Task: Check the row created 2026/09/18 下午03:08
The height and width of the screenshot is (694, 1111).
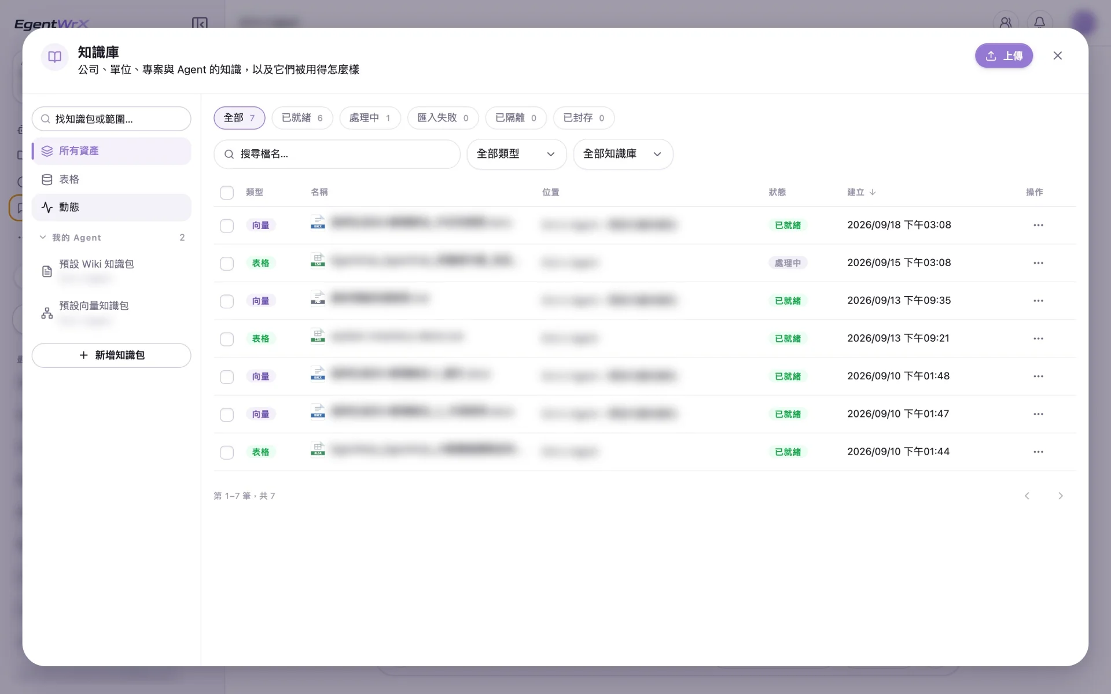Action: pyautogui.click(x=227, y=226)
